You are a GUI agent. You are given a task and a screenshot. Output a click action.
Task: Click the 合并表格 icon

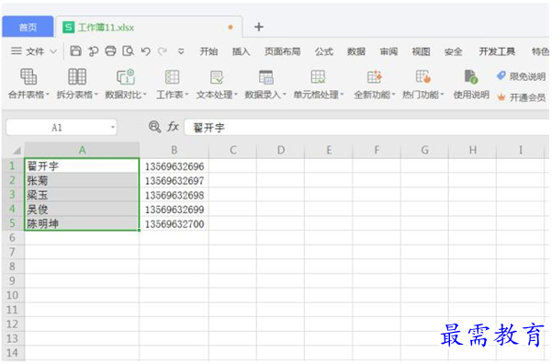[x=28, y=76]
